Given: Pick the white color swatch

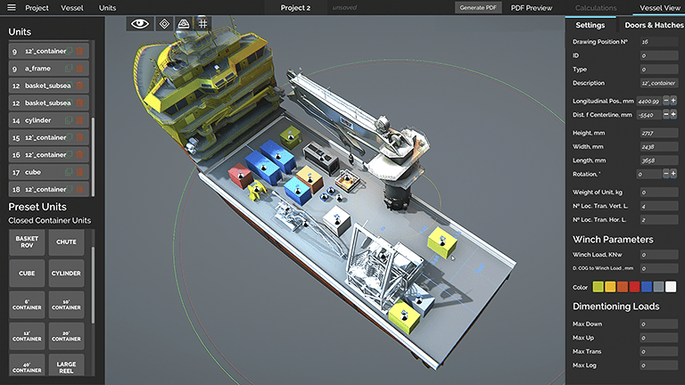Looking at the screenshot, I should tap(671, 287).
